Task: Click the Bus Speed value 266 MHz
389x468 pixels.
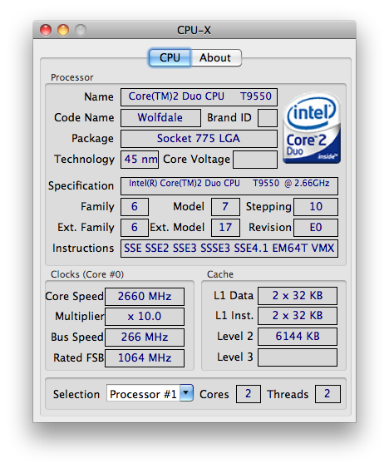Action: pos(145,337)
